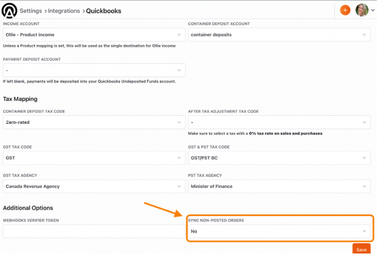Open the GST & PST Tax Code dropdown

pos(279,158)
